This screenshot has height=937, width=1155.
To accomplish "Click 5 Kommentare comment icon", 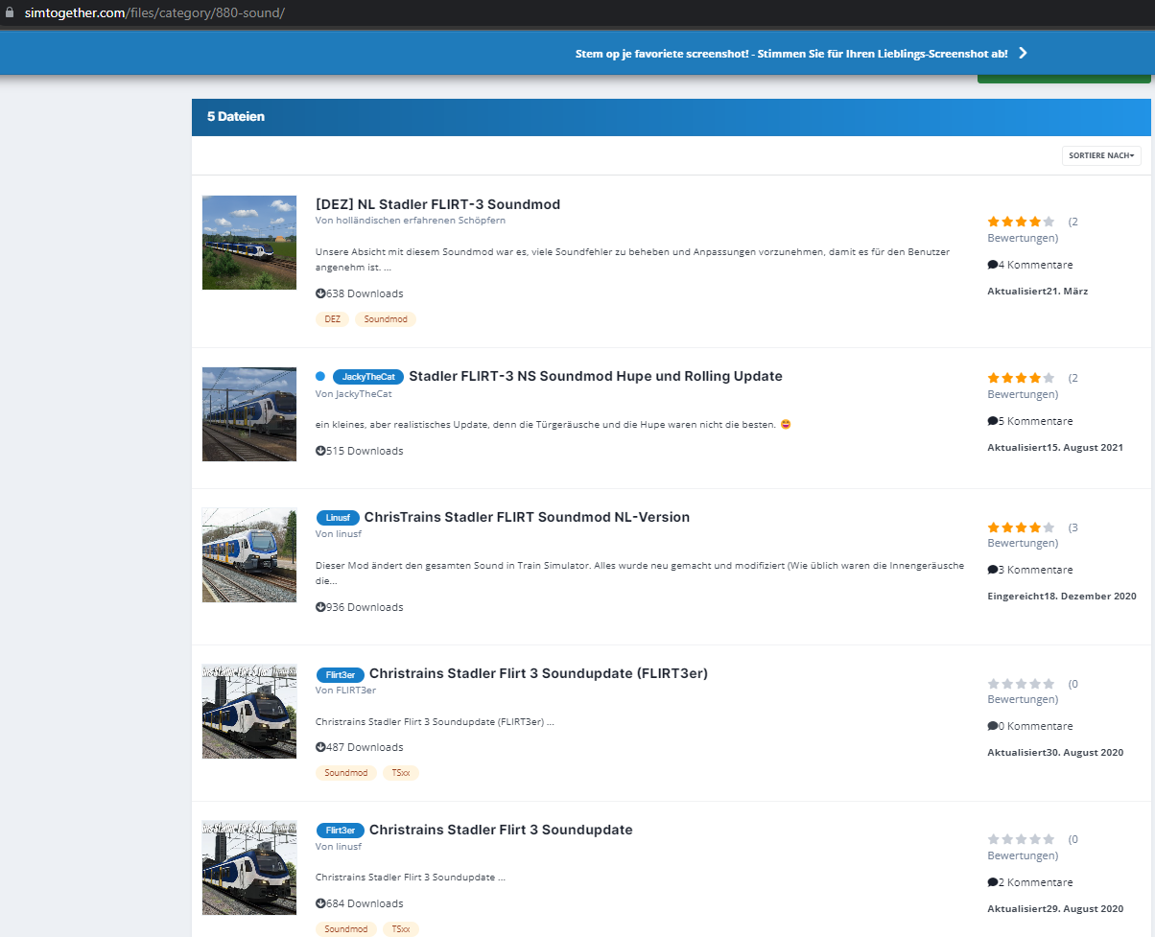I will pos(993,421).
